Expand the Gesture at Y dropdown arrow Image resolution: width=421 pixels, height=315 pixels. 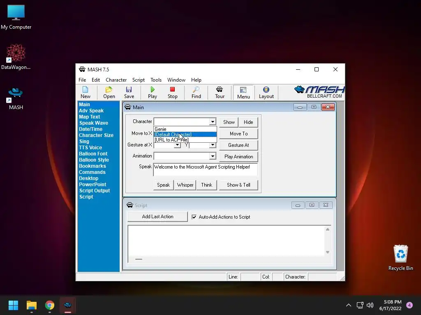tap(213, 145)
